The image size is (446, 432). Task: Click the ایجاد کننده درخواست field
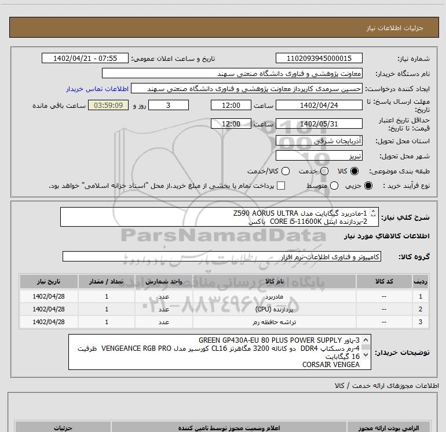coord(247,89)
